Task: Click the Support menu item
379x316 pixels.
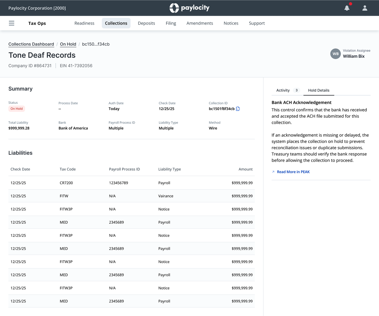Action: tap(257, 23)
